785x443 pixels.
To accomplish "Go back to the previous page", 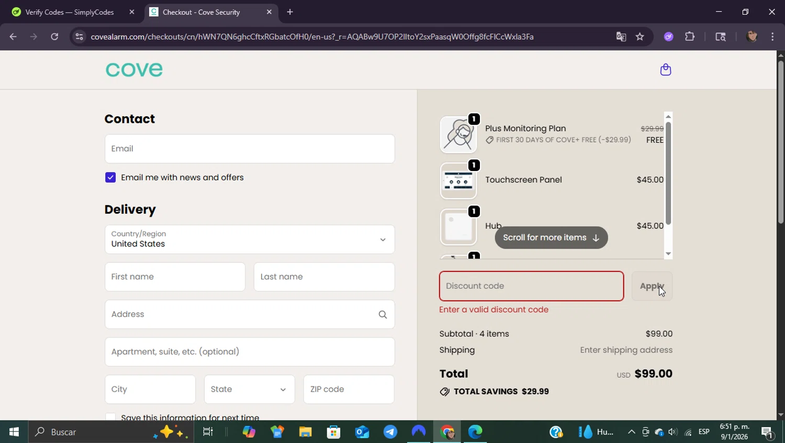I will click(x=13, y=37).
